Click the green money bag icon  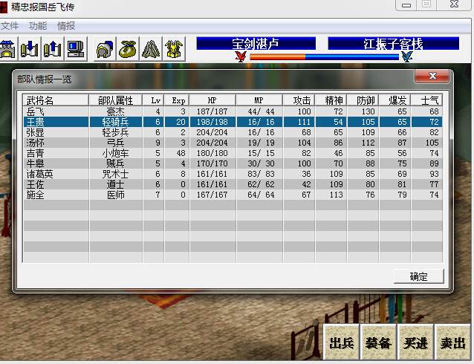tap(128, 49)
